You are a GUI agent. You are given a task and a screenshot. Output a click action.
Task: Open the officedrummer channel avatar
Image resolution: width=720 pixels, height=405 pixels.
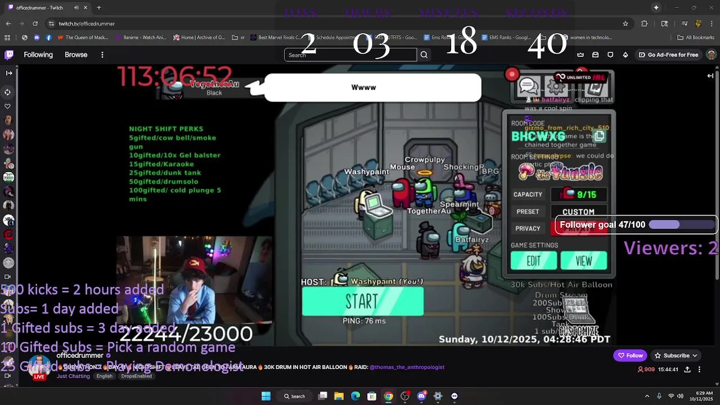point(39,367)
